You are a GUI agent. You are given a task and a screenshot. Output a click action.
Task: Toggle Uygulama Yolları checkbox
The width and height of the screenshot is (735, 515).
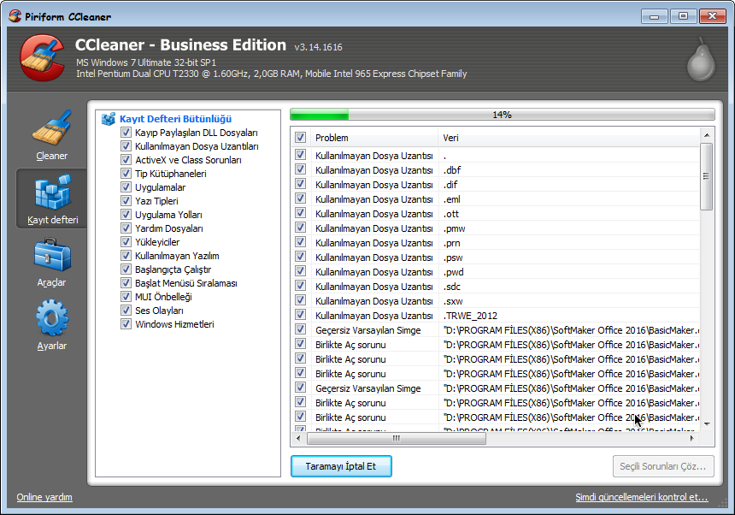coord(126,215)
